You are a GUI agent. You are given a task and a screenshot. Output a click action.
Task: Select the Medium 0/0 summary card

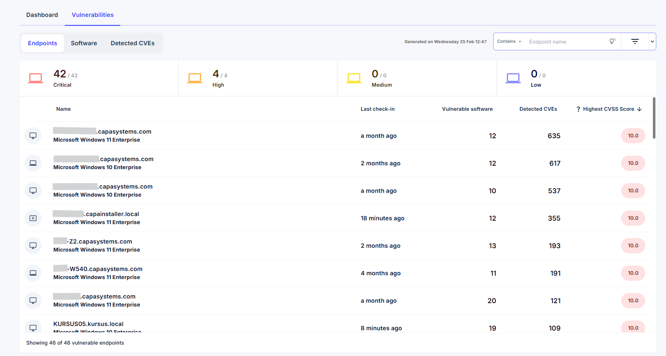coord(417,78)
